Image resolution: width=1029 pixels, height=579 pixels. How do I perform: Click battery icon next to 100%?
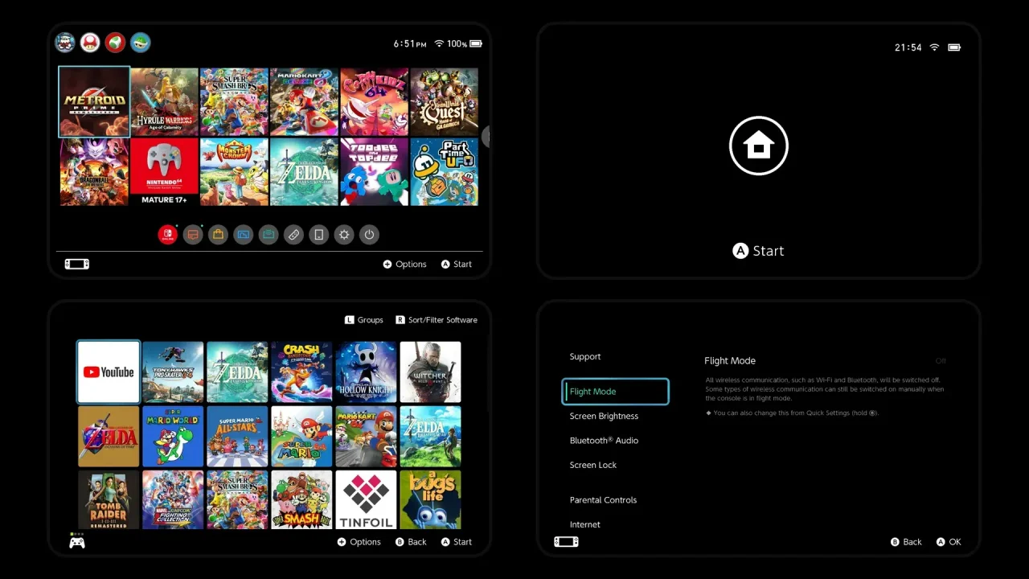pos(476,43)
